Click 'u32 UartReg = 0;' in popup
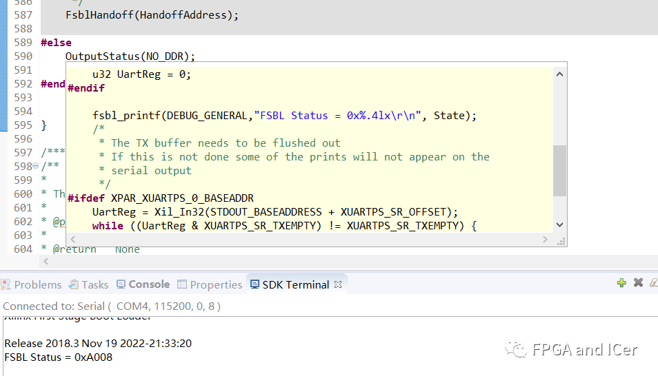 (x=142, y=74)
